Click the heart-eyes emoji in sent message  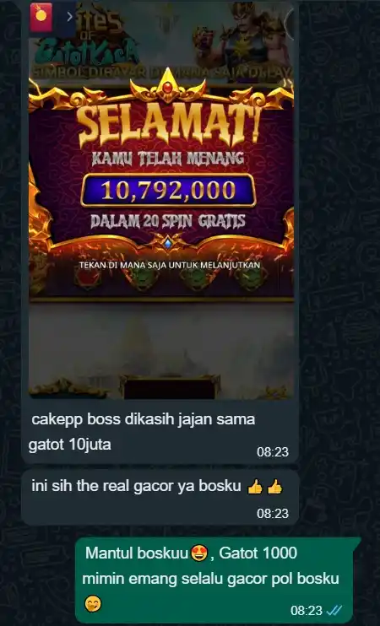(x=199, y=554)
